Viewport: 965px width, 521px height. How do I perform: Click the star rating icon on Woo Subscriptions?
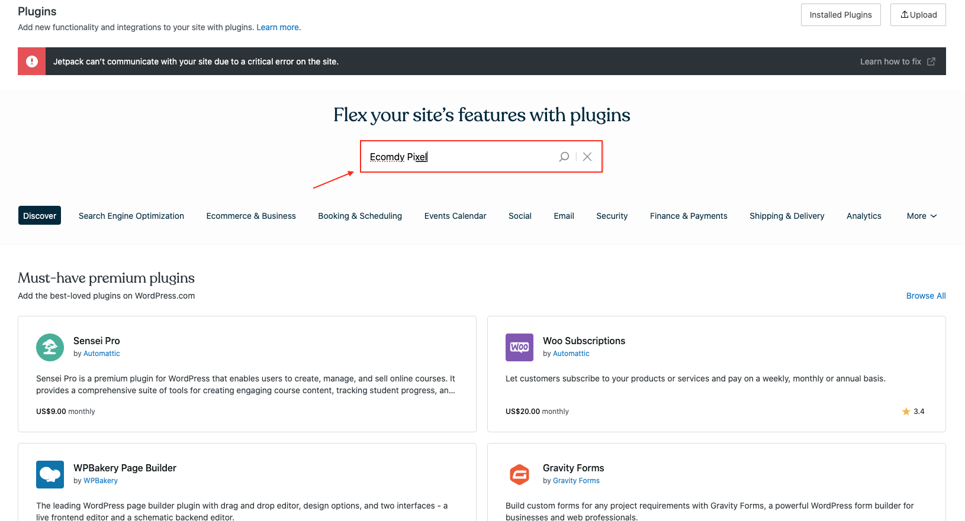(x=906, y=412)
